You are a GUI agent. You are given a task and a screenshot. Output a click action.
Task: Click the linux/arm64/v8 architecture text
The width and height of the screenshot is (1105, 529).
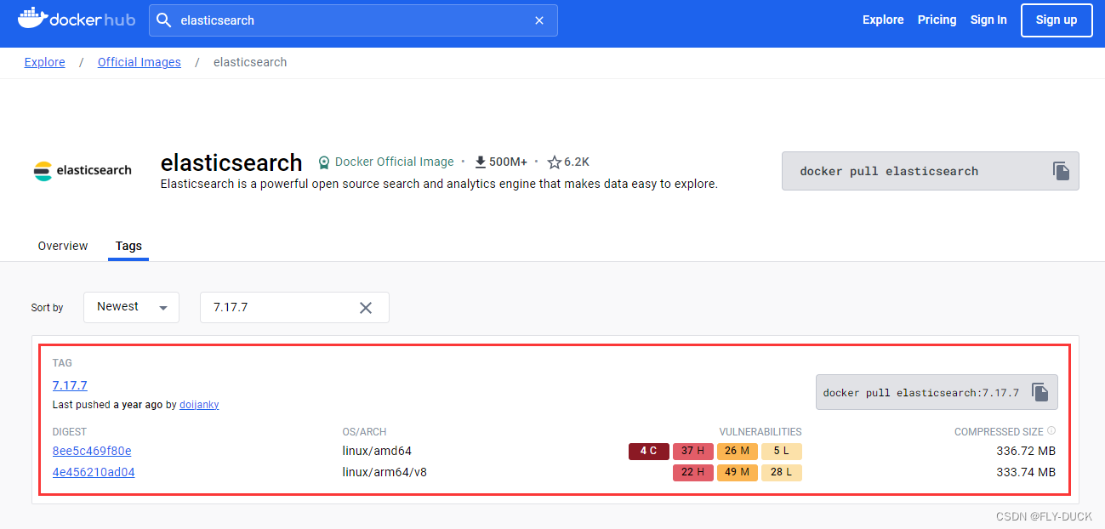384,472
